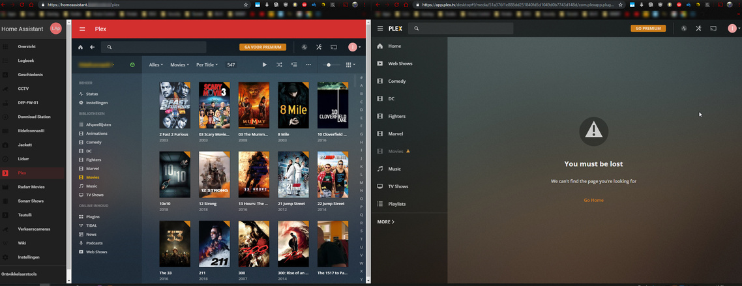The height and width of the screenshot is (286, 742).
Task: Open the Alles filter dropdown
Action: [x=156, y=64]
